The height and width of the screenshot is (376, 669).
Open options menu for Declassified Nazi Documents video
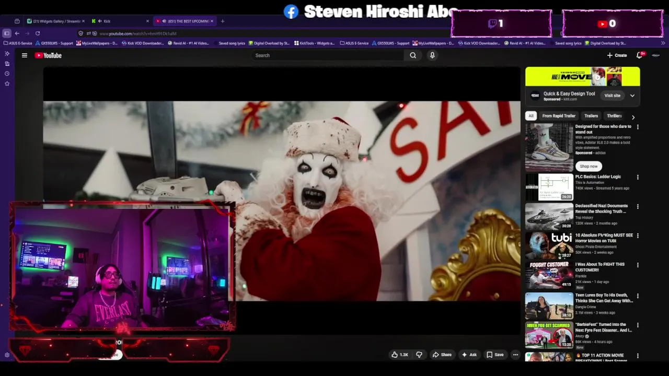coord(637,206)
